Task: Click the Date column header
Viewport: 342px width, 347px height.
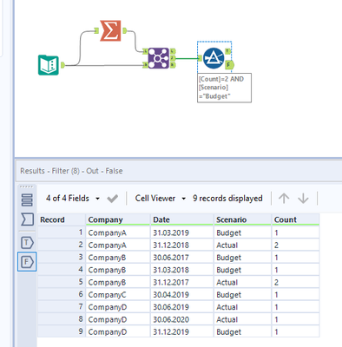Action: point(181,219)
